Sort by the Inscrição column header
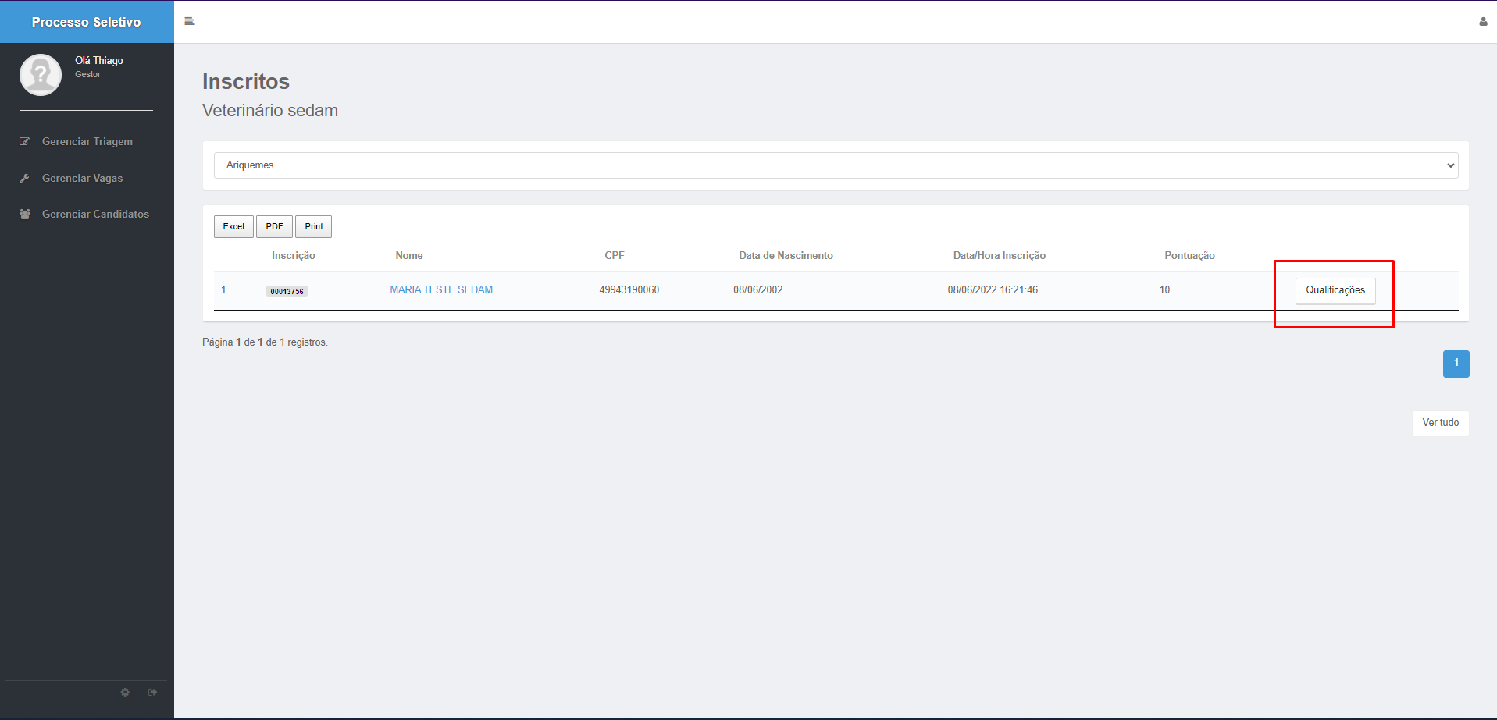 (294, 255)
